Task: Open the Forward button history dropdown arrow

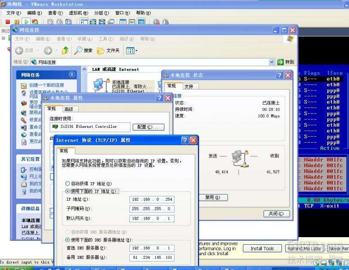Action: (56, 51)
